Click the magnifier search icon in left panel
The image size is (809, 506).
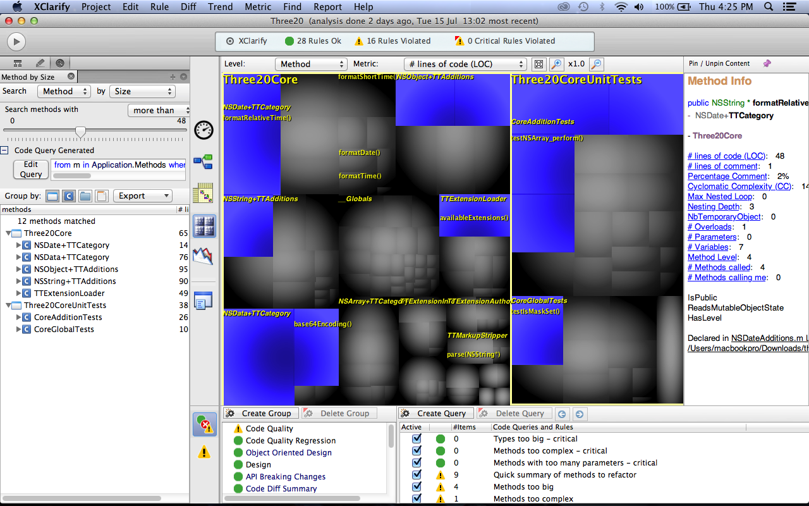[x=60, y=63]
